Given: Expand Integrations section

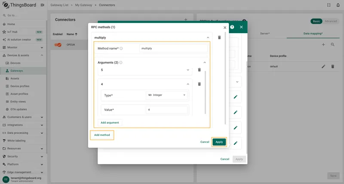Looking at the screenshot, I should tap(23, 125).
